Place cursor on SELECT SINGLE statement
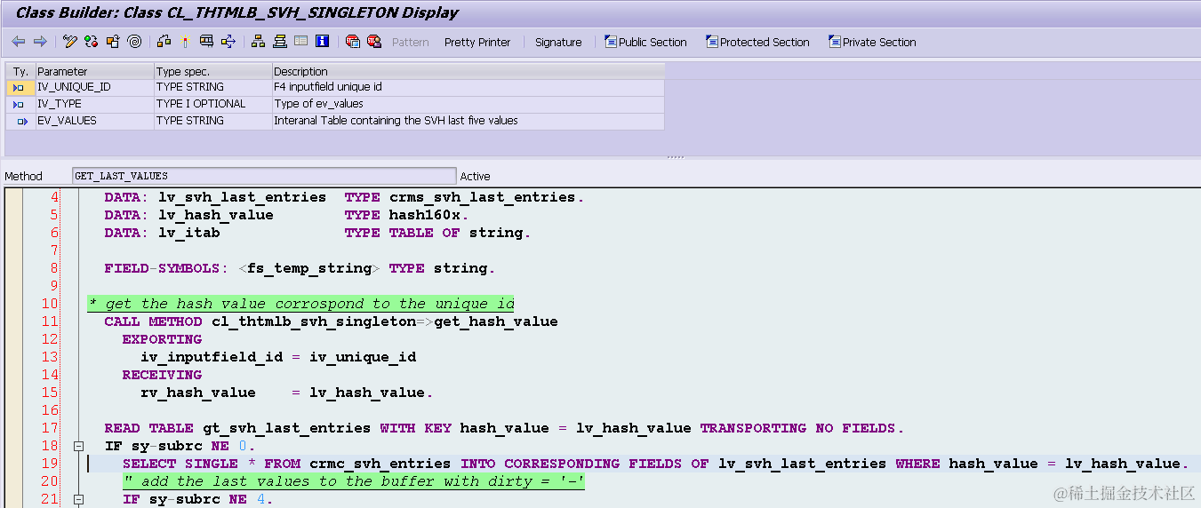The height and width of the screenshot is (508, 1201). 655,464
